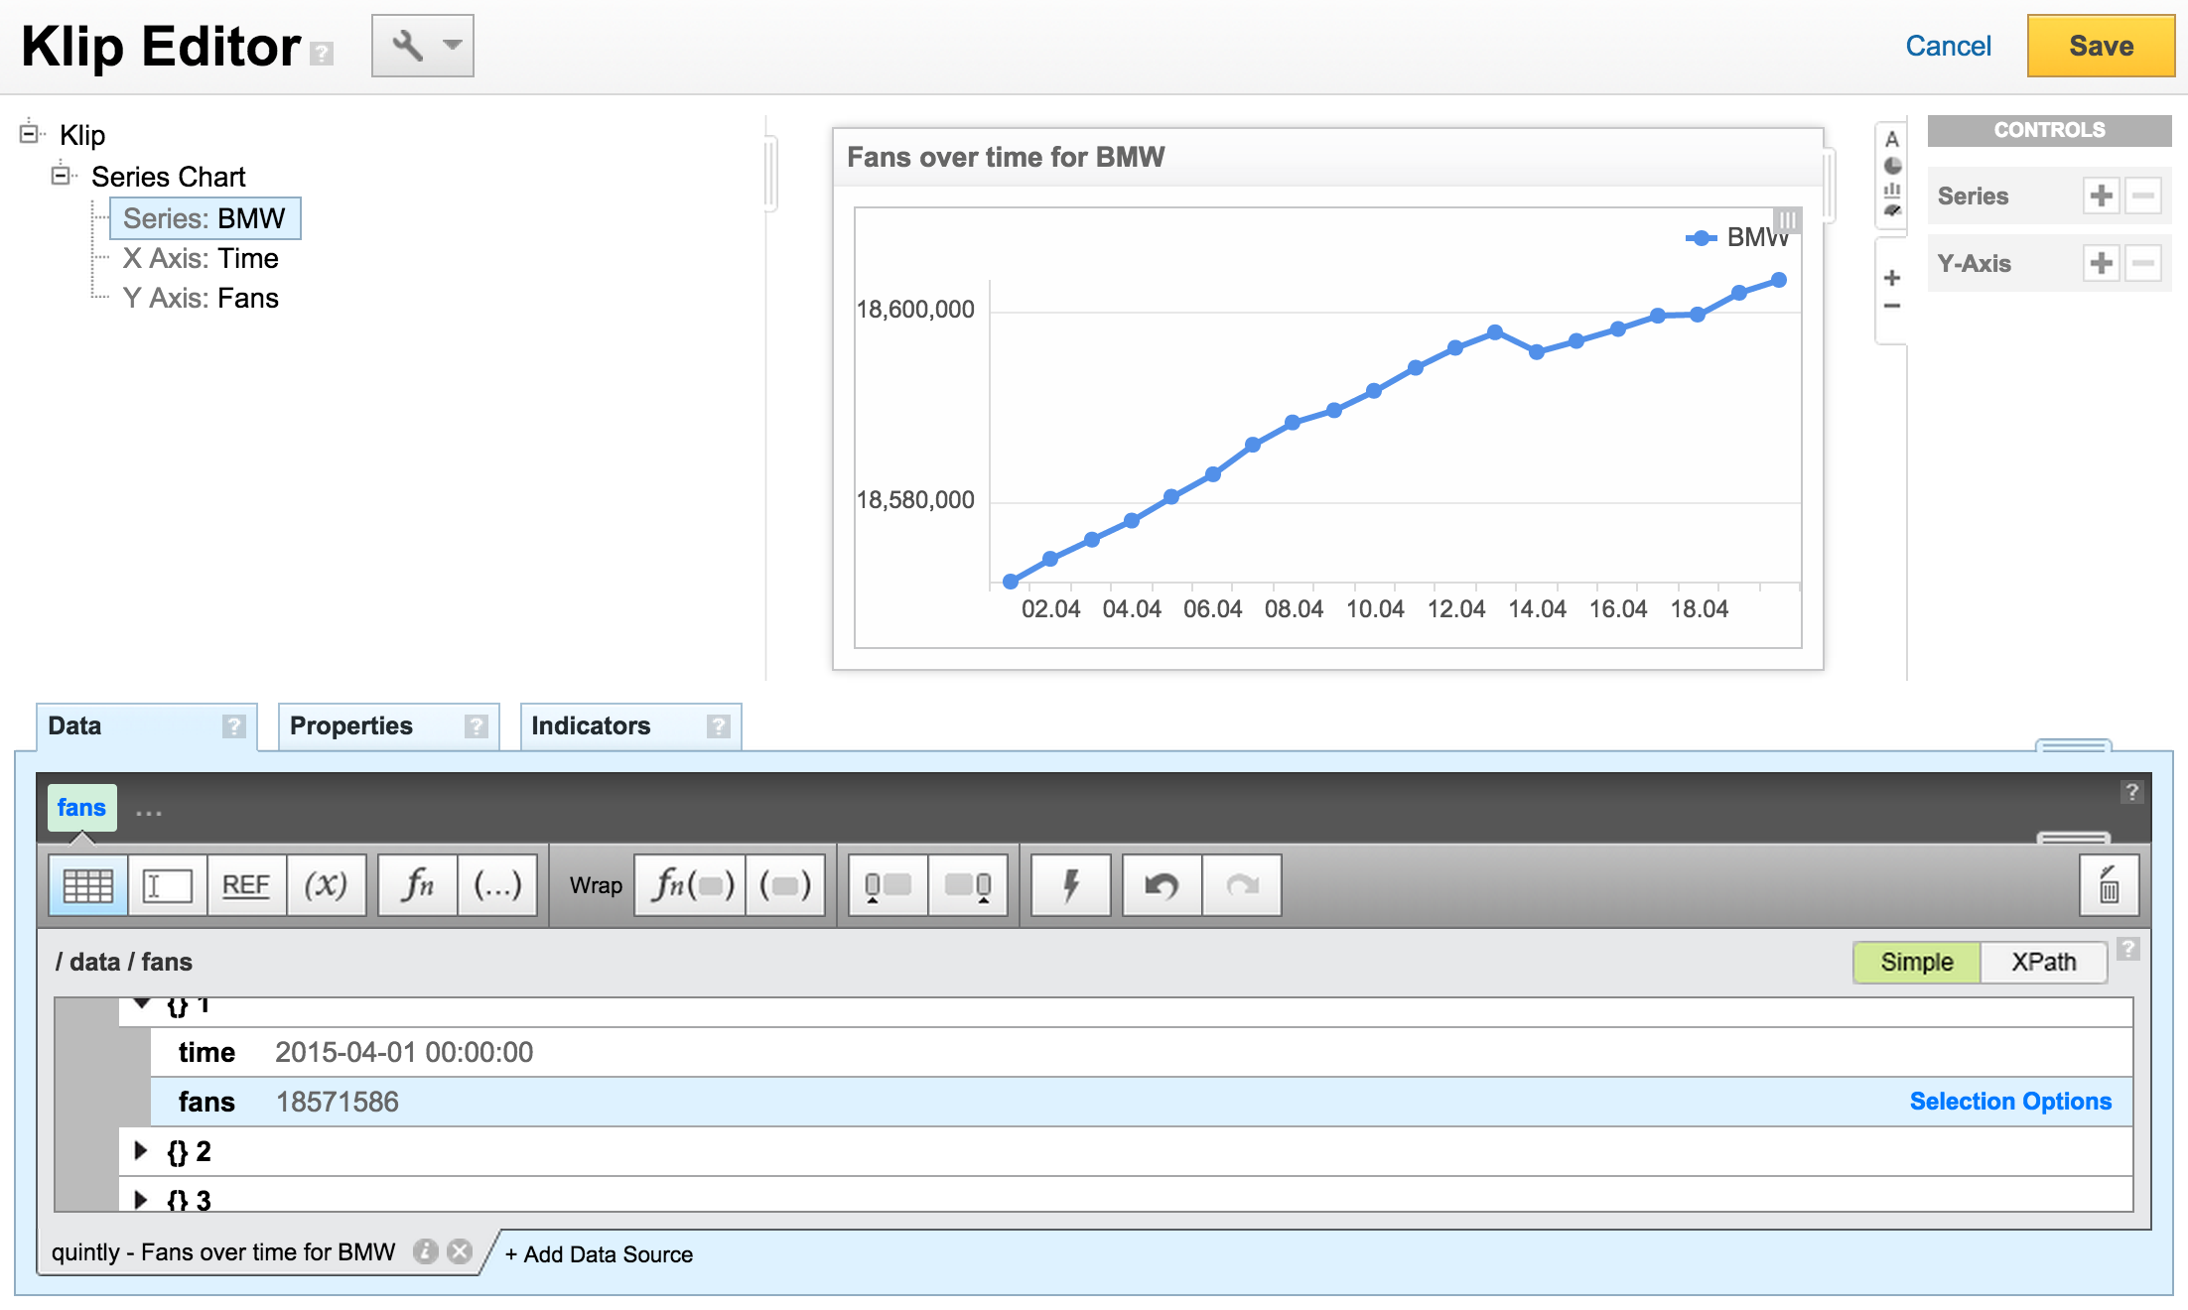
Task: Click the help icon beside Klip Editor title
Action: pos(322,54)
